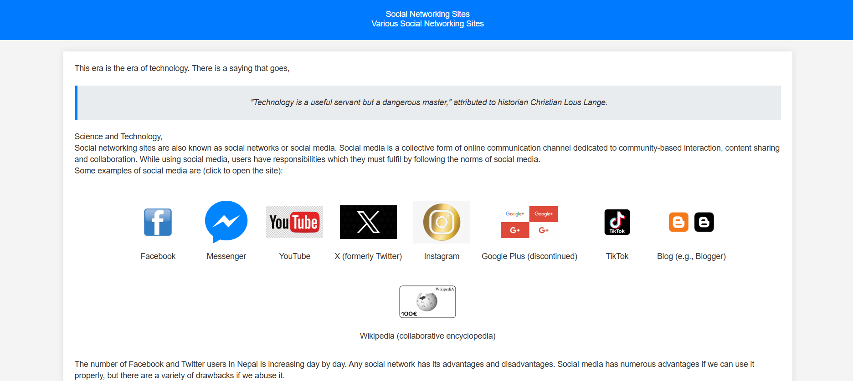Click the Facebook text label
The image size is (853, 381).
(158, 256)
